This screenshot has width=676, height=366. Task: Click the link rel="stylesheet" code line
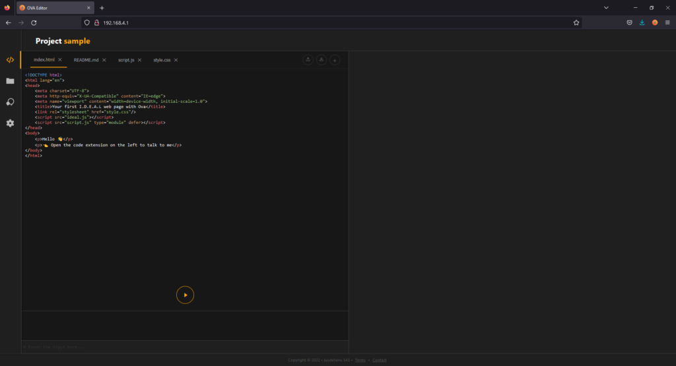click(85, 112)
